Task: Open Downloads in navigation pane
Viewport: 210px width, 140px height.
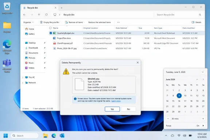Action: coord(32,48)
